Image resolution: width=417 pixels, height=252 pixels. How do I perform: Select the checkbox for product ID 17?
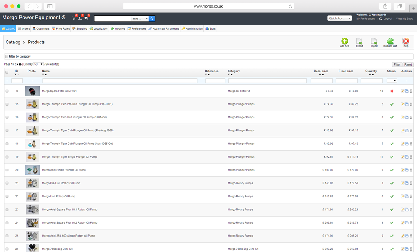coord(7,131)
